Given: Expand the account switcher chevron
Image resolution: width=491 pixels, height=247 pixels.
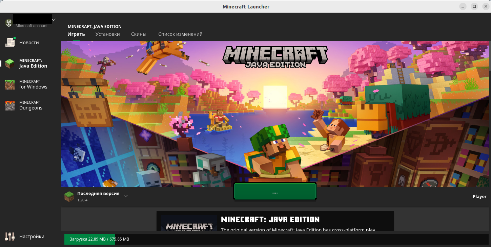Looking at the screenshot, I should (54, 20).
